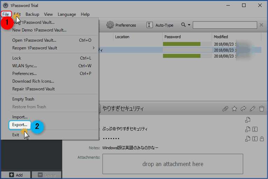Image resolution: width=268 pixels, height=179 pixels.
Task: Open the View menu
Action: click(48, 14)
